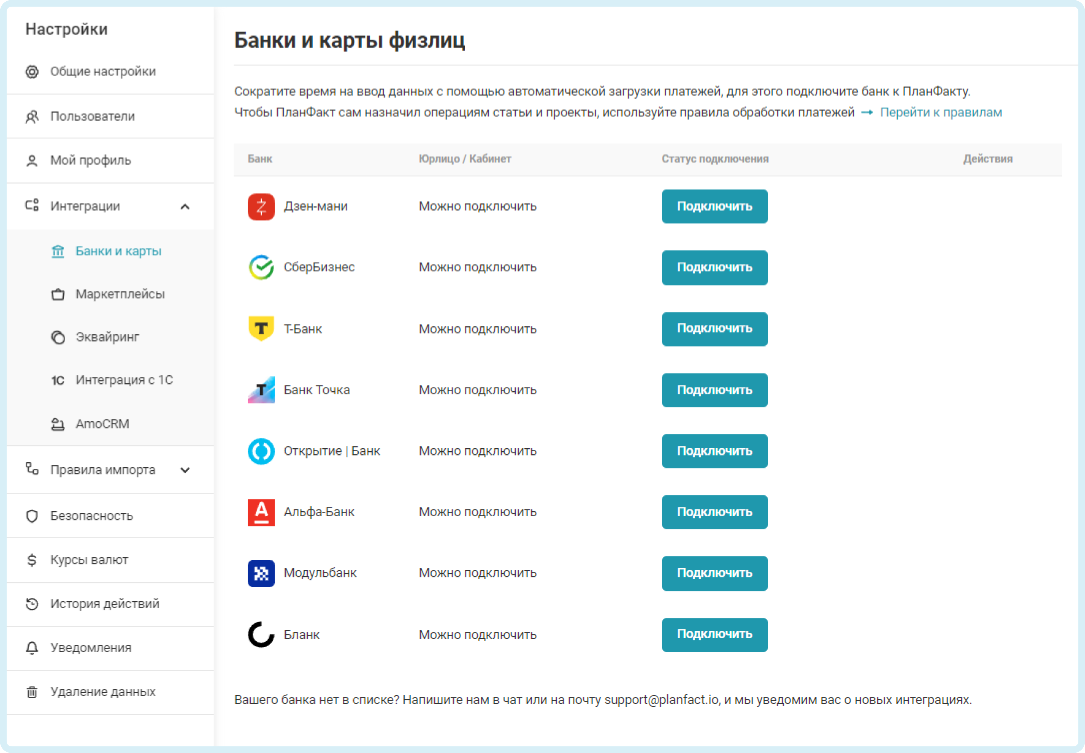Click the История действий clock icon
Viewport: 1085px width, 753px height.
pyautogui.click(x=32, y=604)
